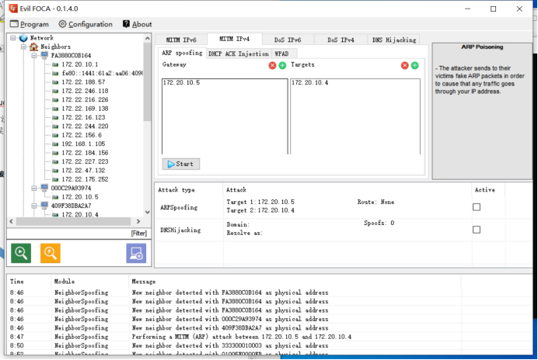Image resolution: width=538 pixels, height=360 pixels.
Task: Open the Configuration menu
Action: [86, 24]
